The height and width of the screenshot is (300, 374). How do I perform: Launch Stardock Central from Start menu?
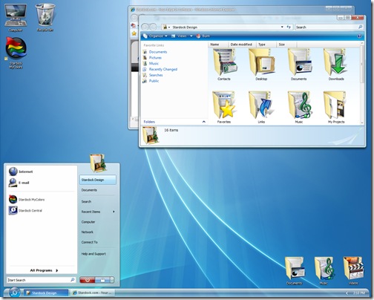pyautogui.click(x=25, y=210)
